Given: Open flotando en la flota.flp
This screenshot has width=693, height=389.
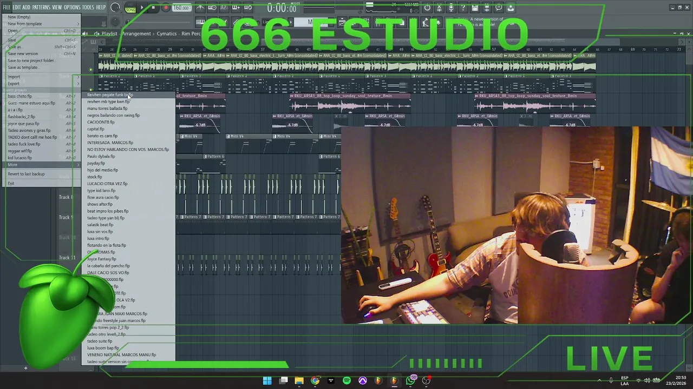Looking at the screenshot, I should point(128,245).
